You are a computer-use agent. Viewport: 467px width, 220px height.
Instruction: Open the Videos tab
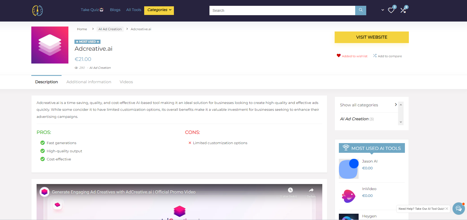click(126, 82)
